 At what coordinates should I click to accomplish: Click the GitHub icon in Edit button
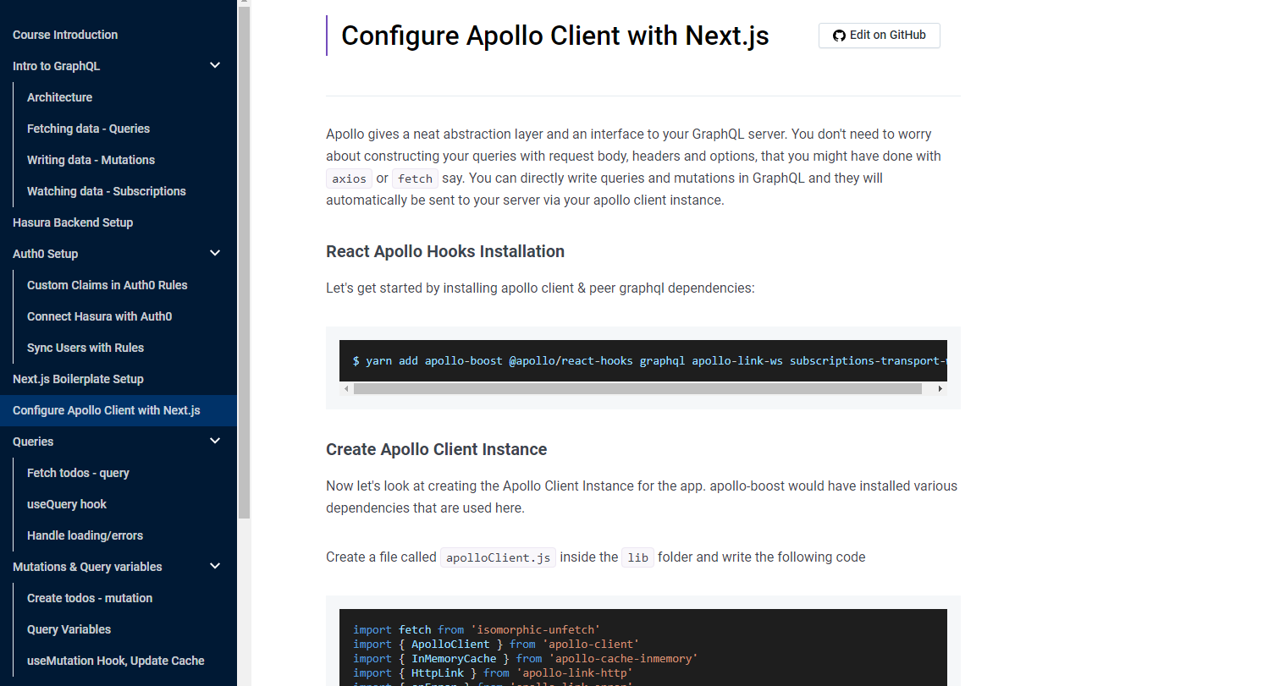839,36
